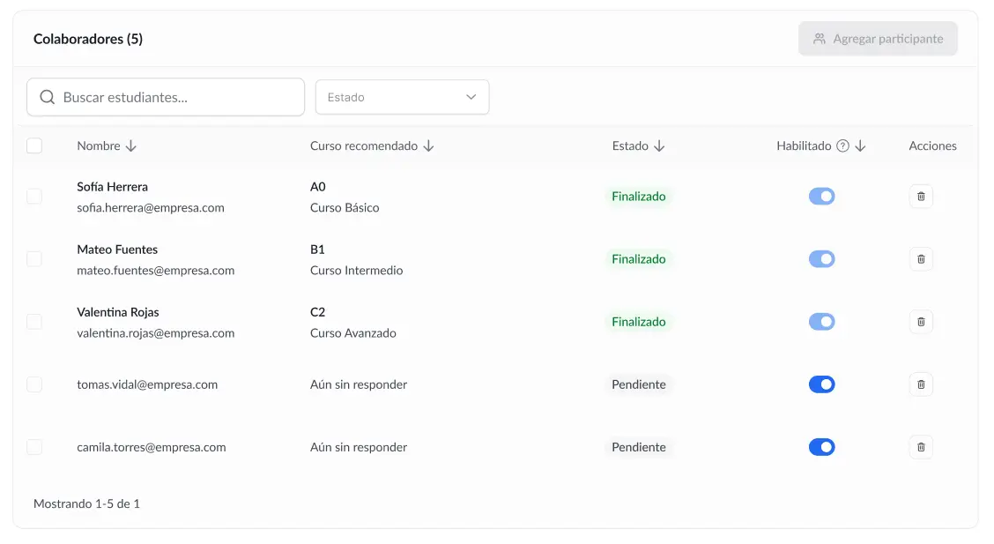Click Aún sin responder in camila.torres row
Screen dimensions: 994x544
pyautogui.click(x=358, y=448)
